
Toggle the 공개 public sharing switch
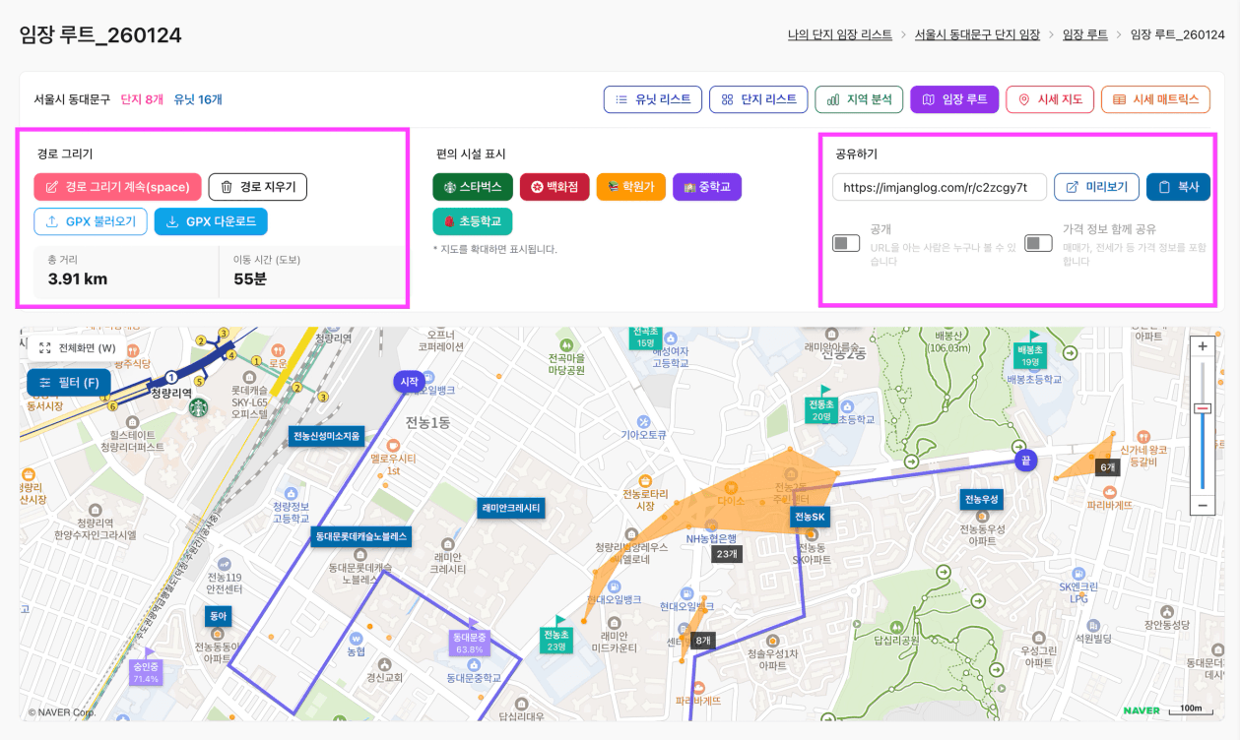point(846,243)
